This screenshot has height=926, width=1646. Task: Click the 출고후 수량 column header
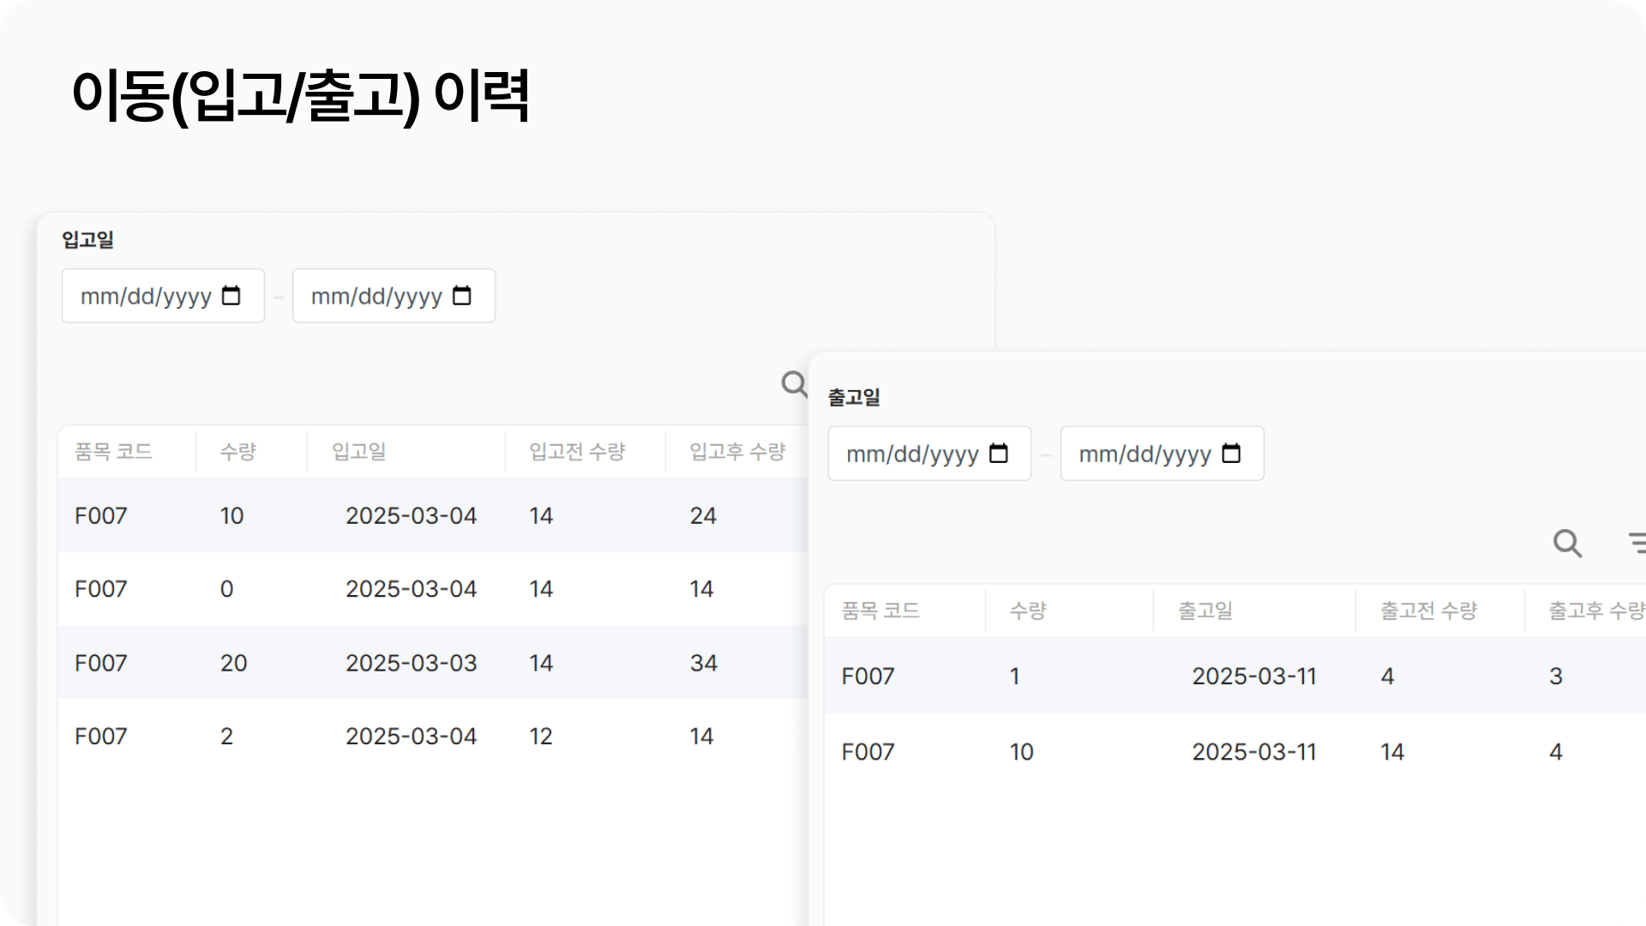point(1596,610)
